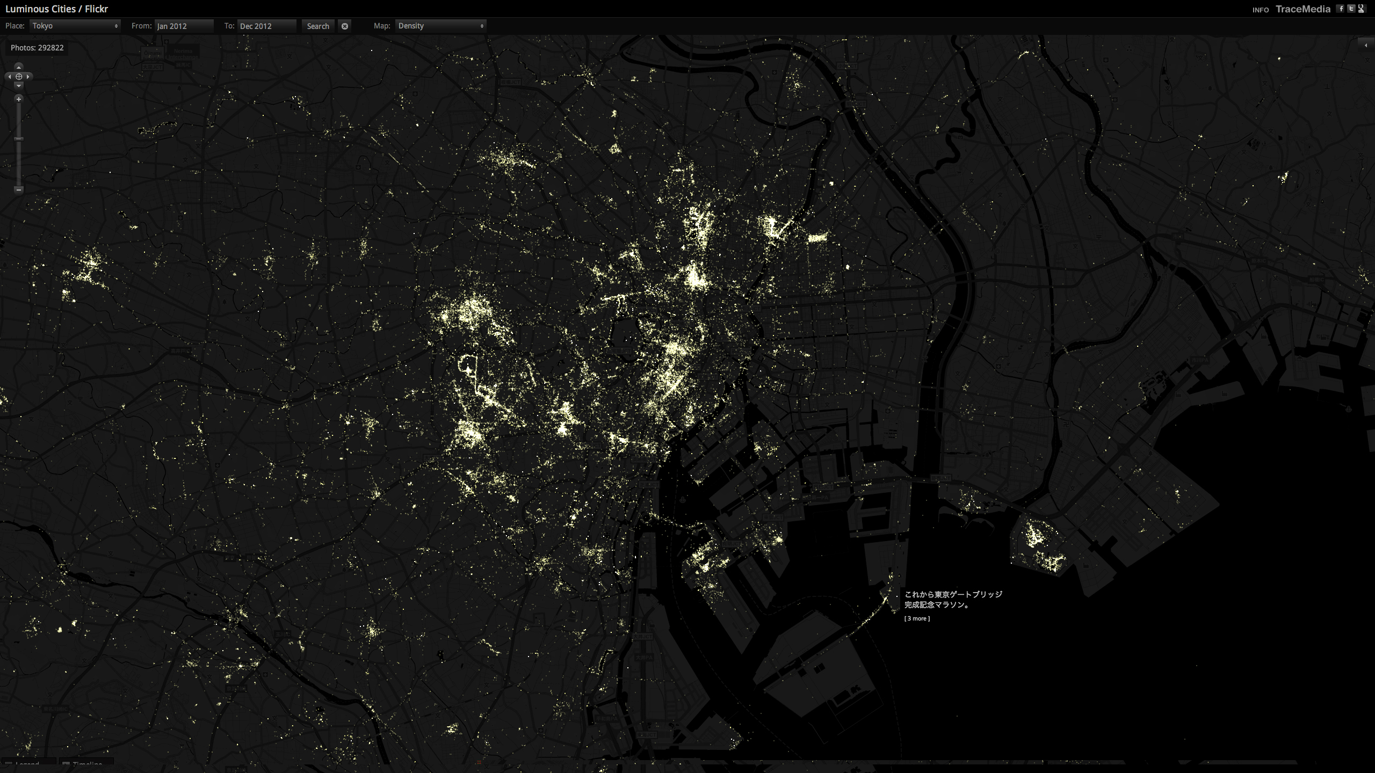Click the From date field Jan 2012
1375x773 pixels.
click(x=184, y=26)
